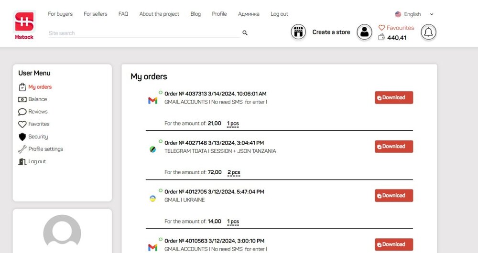Open Profile from the top navigation
The image size is (478, 253).
coord(219,14)
